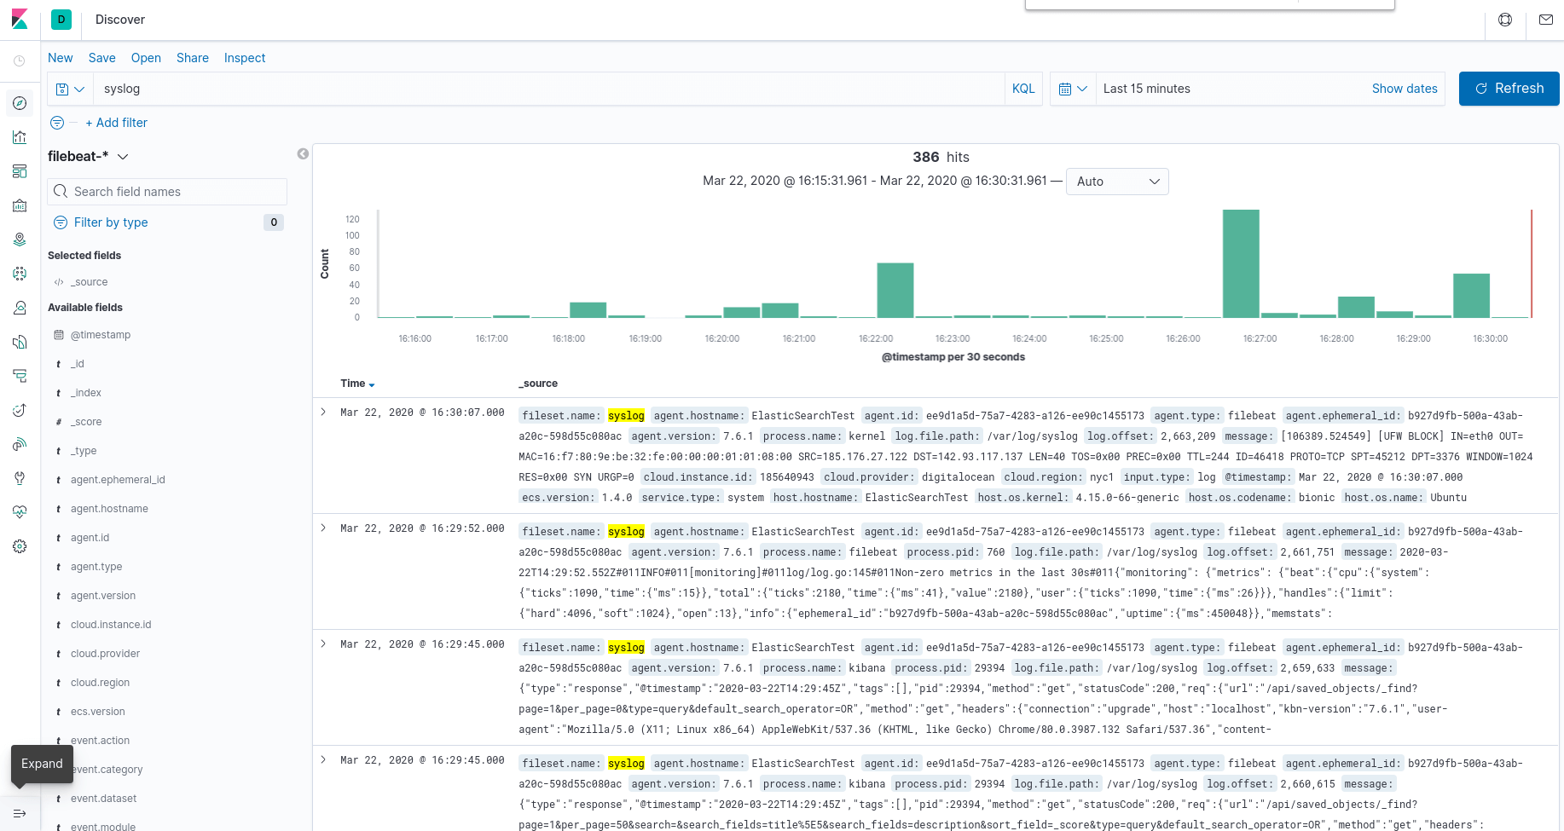Change the filebeat-* index pattern
1564x831 pixels.
(88, 156)
